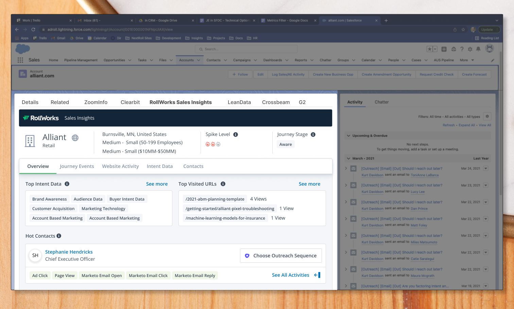The width and height of the screenshot is (514, 309).
Task: Click the Hot Contacts info icon
Action: pos(59,236)
